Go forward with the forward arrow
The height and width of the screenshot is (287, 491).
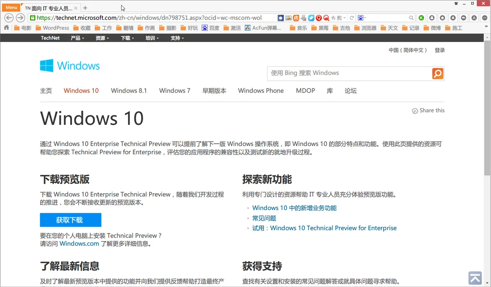(20, 18)
